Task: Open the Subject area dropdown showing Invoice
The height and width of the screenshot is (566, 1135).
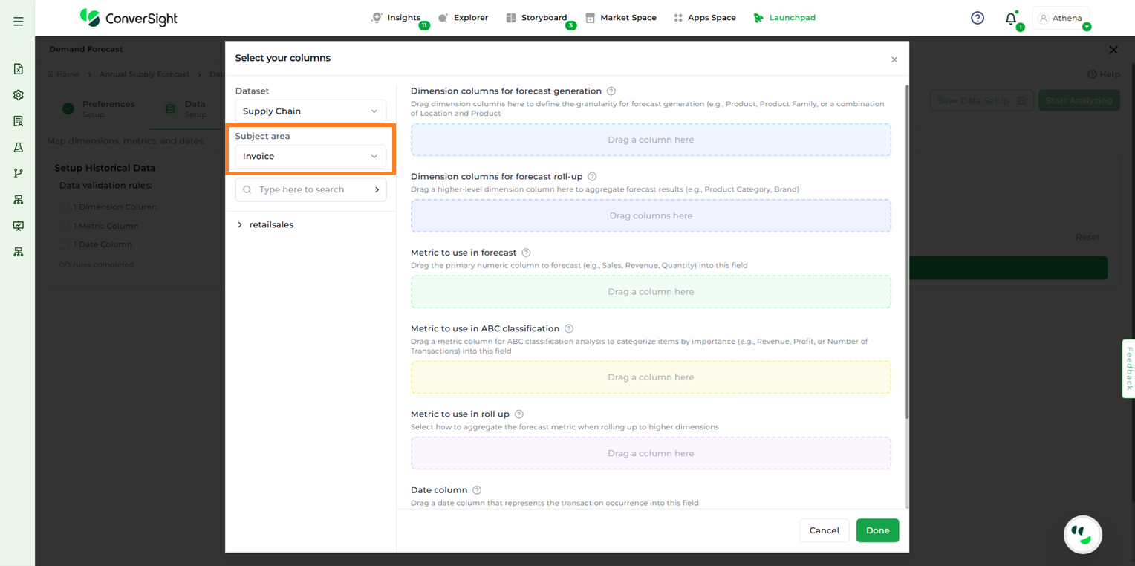Action: (x=310, y=157)
